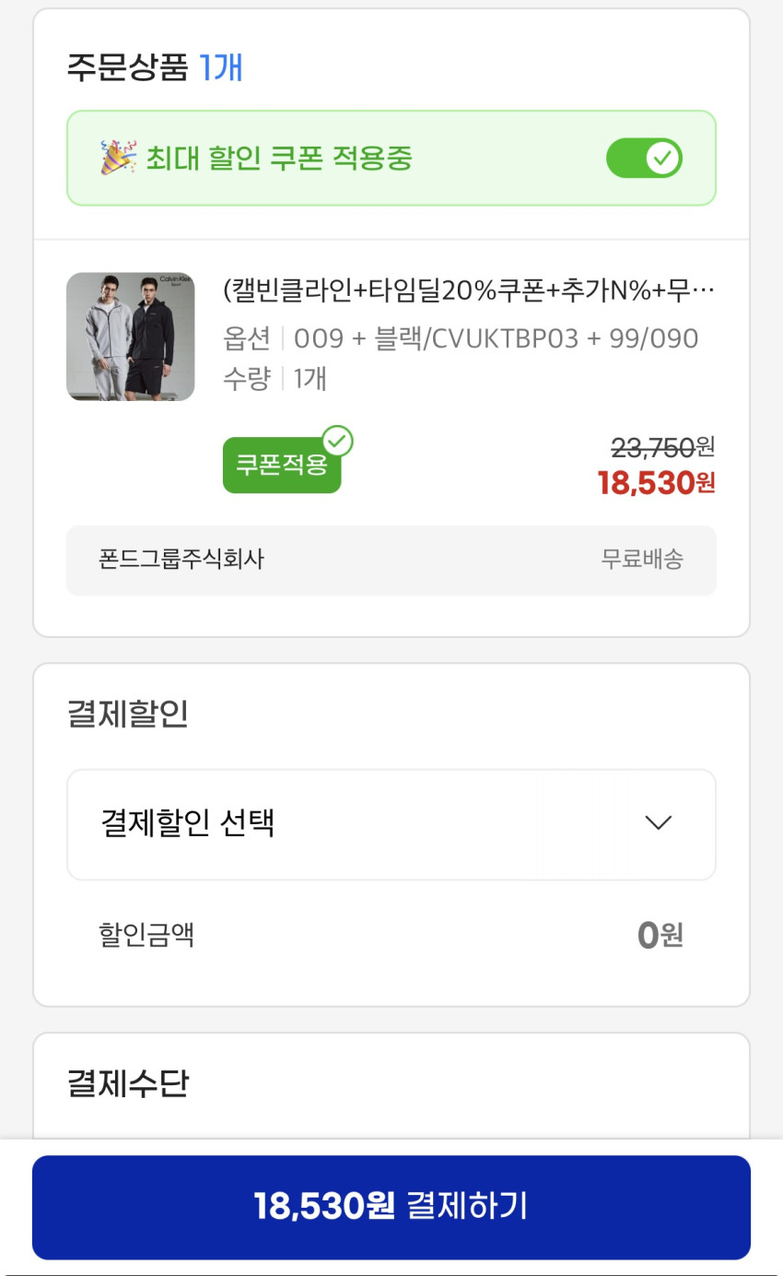
Task: Click the 폰드그룹주식회사 seller name
Action: (x=181, y=559)
